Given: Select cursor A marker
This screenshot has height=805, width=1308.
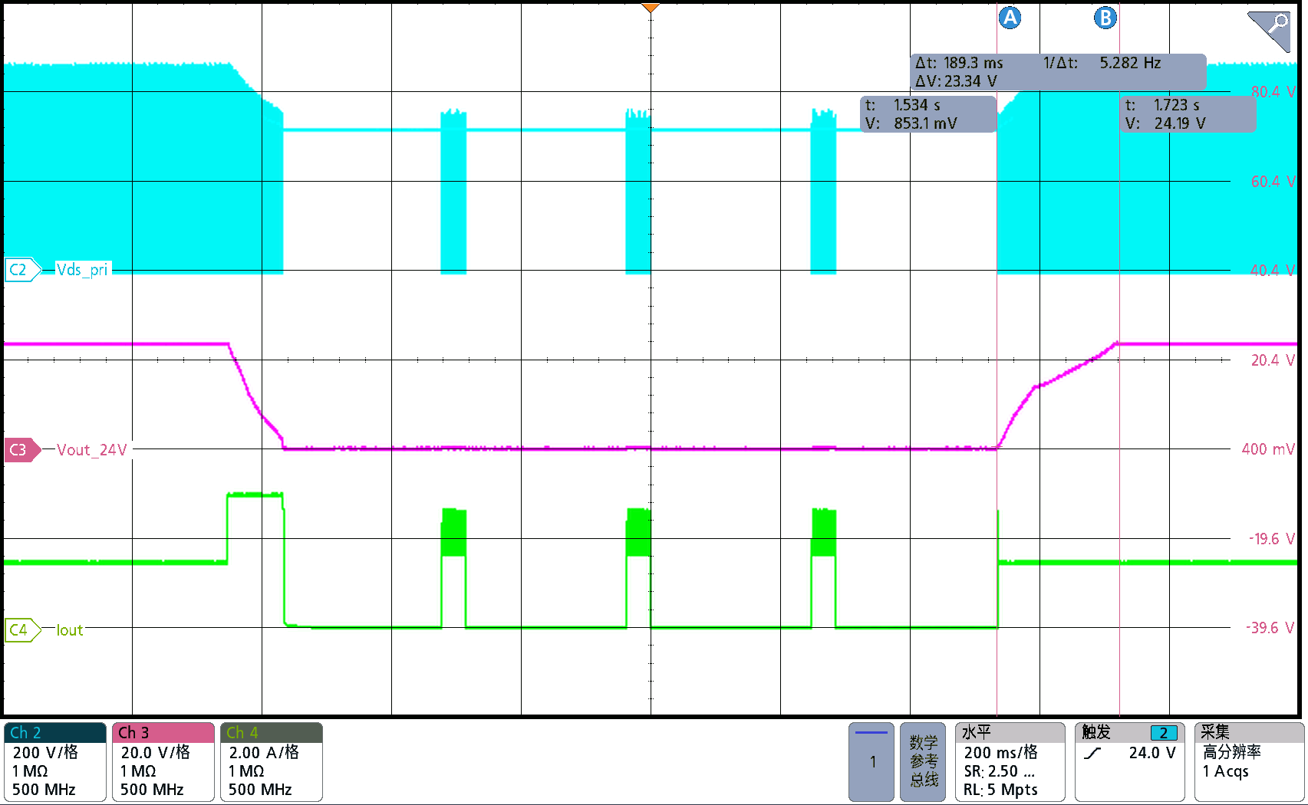Looking at the screenshot, I should tap(1010, 18).
